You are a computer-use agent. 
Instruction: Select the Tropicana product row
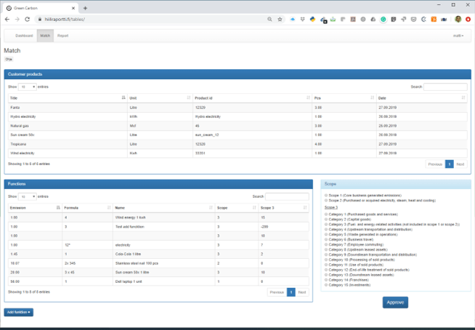[238, 144]
